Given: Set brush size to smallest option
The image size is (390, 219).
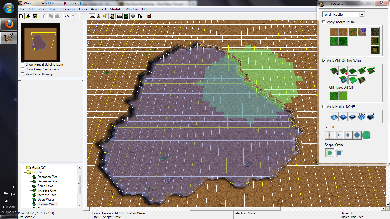Looking at the screenshot, I should pos(330,135).
